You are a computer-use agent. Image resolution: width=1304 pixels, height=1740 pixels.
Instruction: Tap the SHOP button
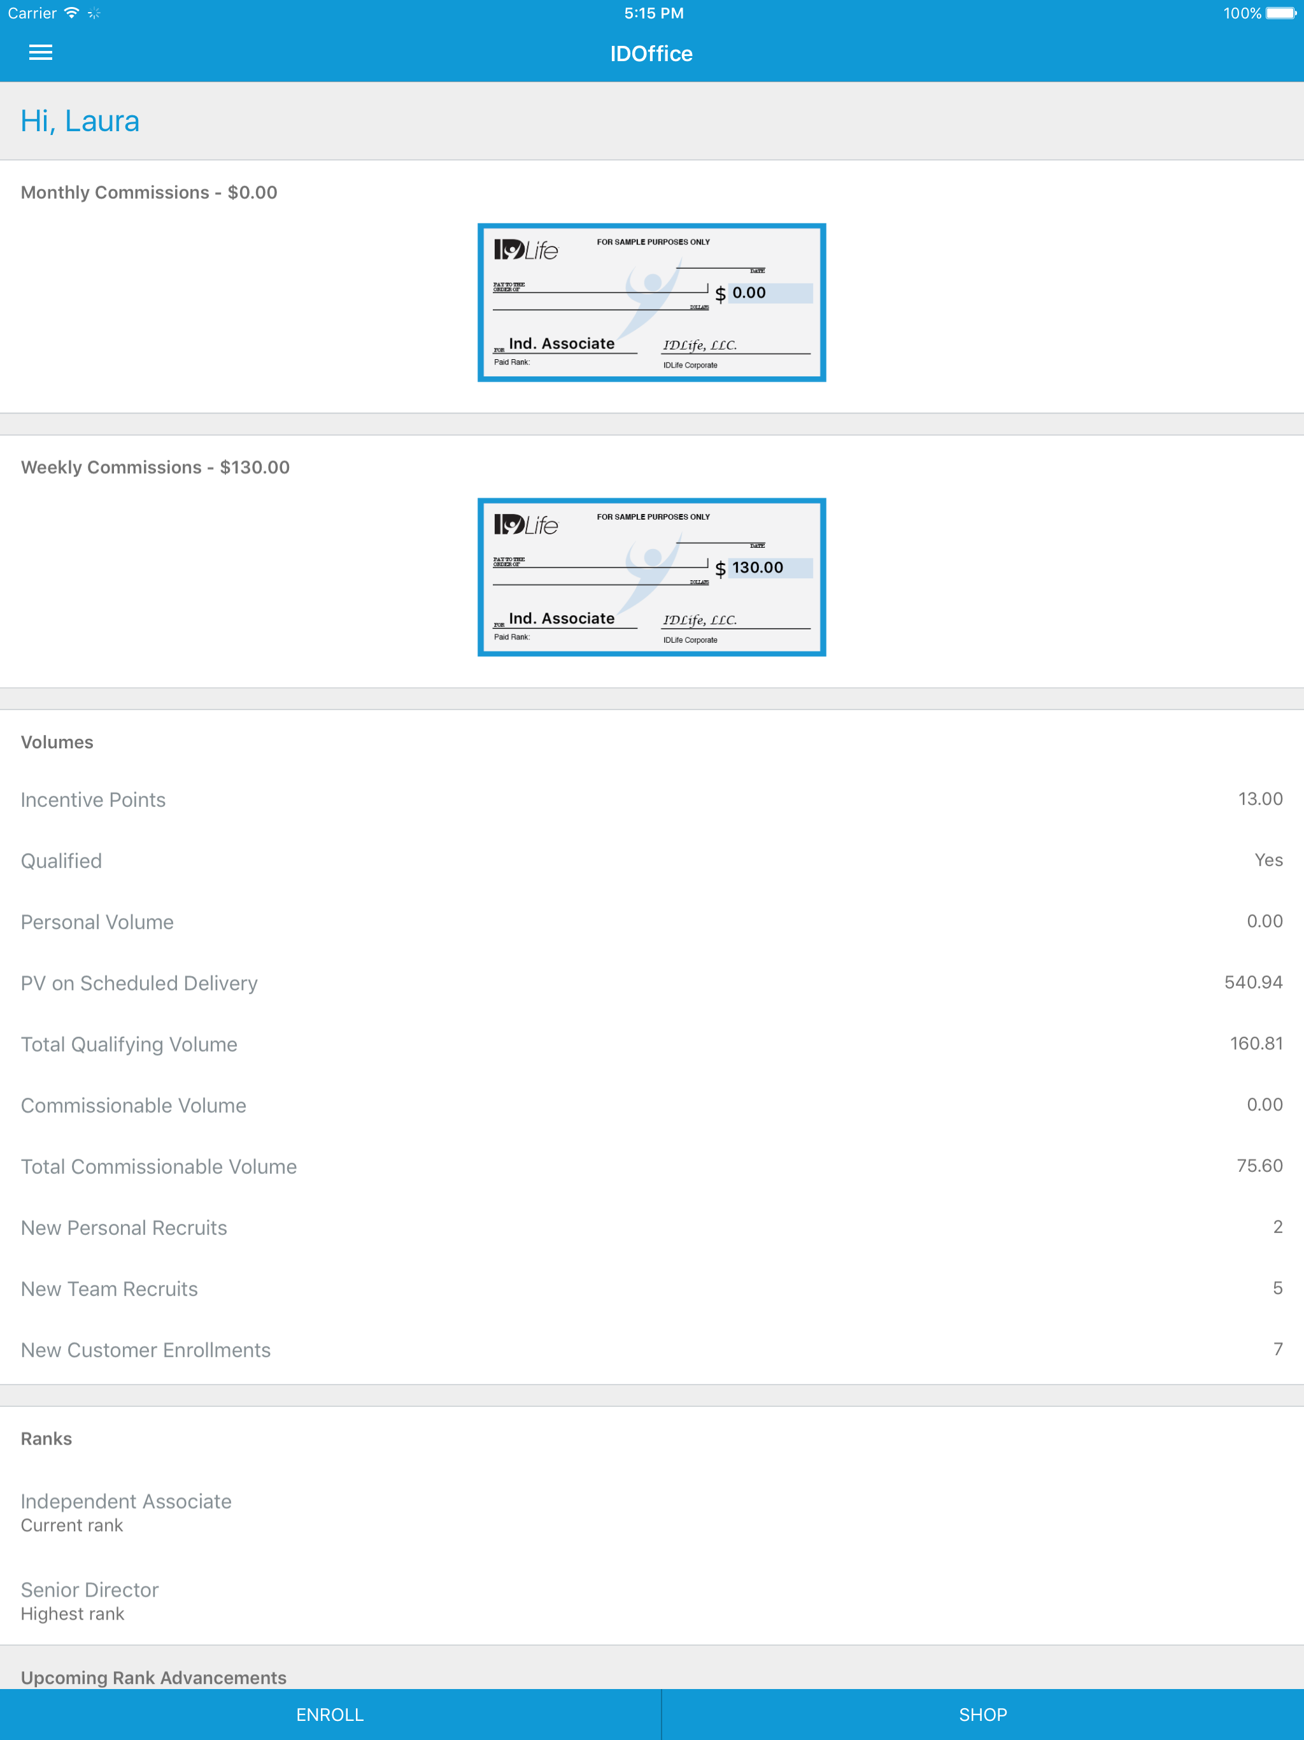pos(983,1714)
